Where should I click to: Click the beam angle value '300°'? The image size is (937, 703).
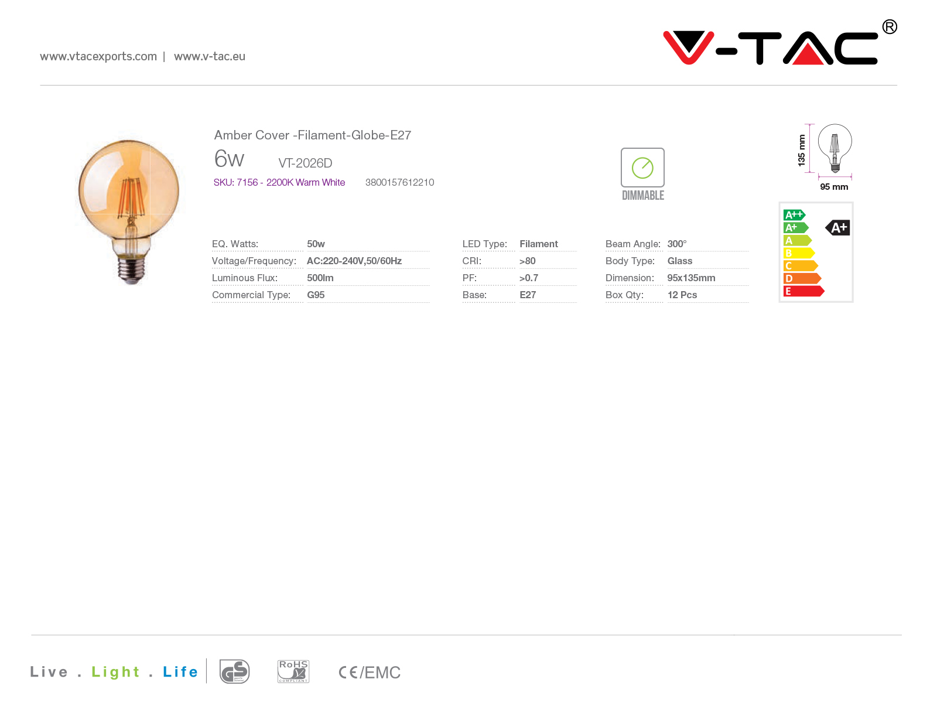[677, 244]
